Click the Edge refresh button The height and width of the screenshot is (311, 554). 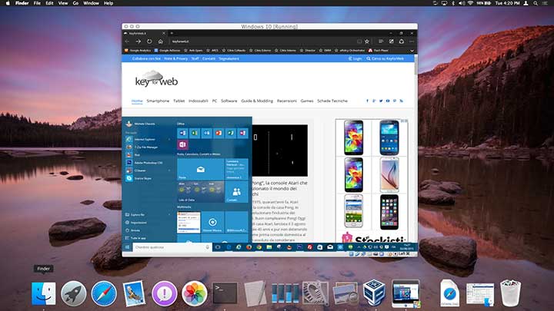149,41
